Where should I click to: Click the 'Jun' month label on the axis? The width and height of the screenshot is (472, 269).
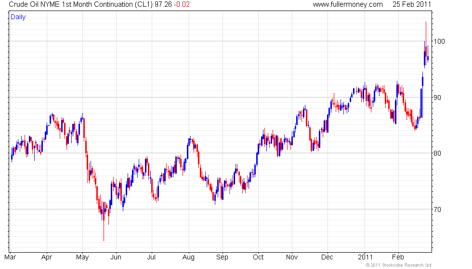pos(116,257)
